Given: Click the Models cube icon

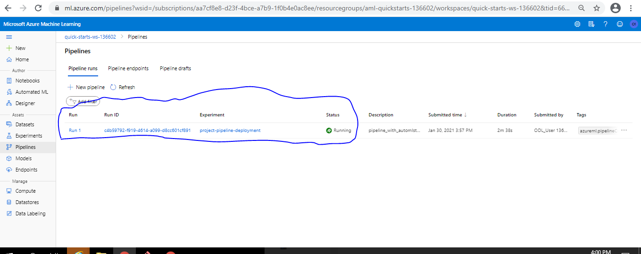Looking at the screenshot, I should click(9, 158).
